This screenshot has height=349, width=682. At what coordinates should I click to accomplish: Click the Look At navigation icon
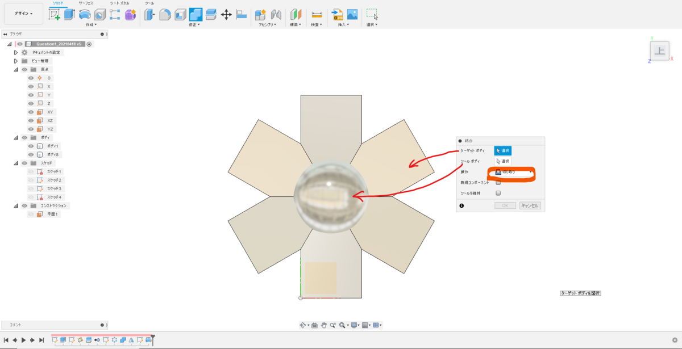pyautogui.click(x=314, y=325)
